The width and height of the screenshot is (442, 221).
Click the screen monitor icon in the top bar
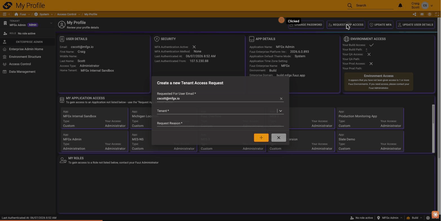click(x=422, y=14)
